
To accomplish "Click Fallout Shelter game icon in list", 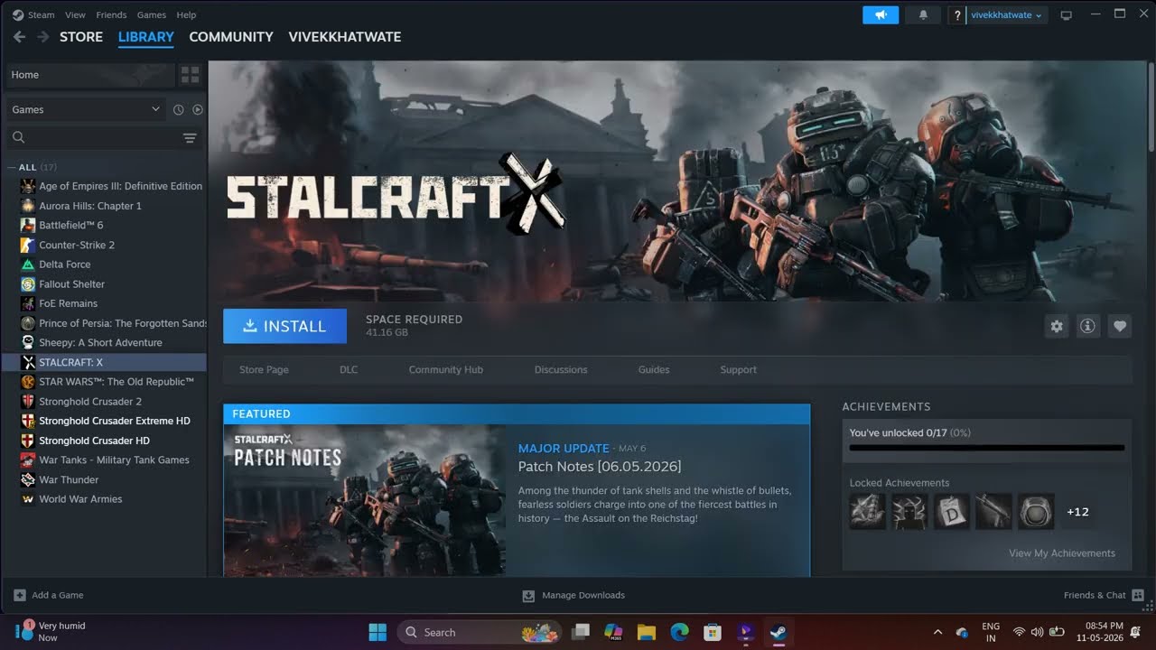I will tap(28, 284).
